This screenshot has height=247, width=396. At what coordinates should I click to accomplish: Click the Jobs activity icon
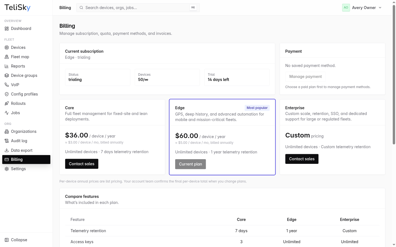[x=7, y=113]
